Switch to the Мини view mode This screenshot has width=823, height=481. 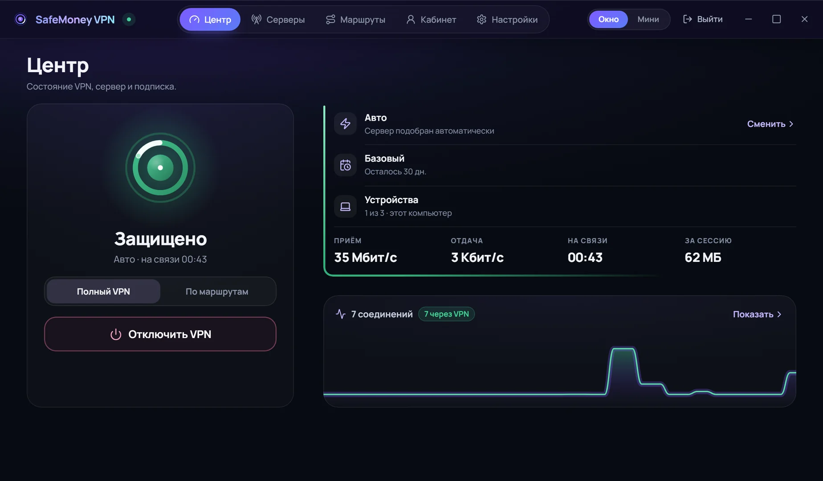[648, 19]
